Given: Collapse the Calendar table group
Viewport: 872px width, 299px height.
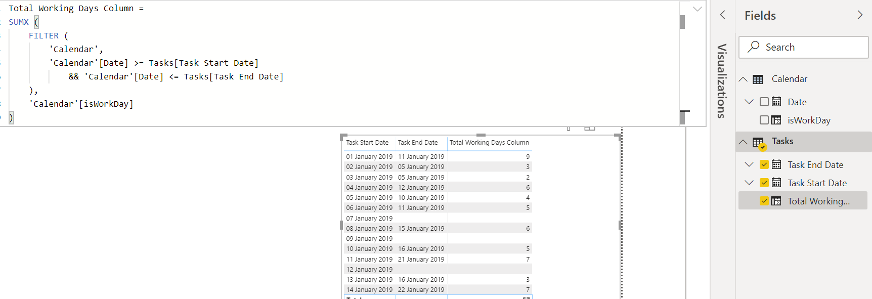Looking at the screenshot, I should click(x=743, y=79).
